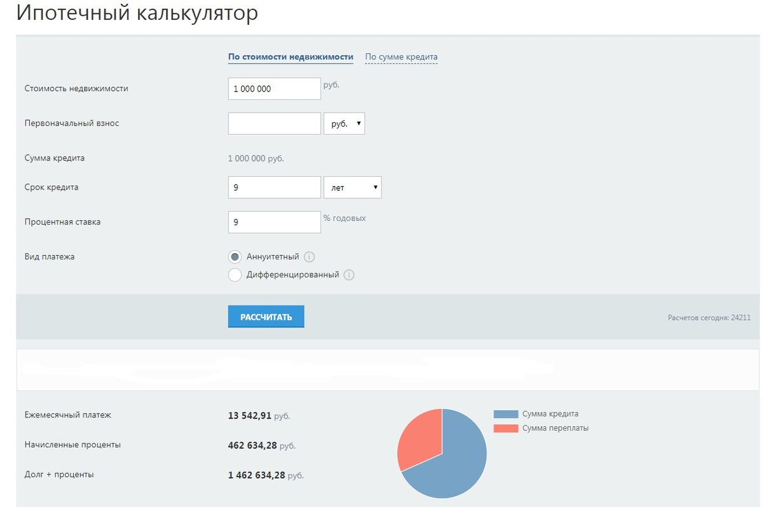Screen dimensions: 763x507
Task: Click the Вид платежа label
Action: [x=50, y=256]
